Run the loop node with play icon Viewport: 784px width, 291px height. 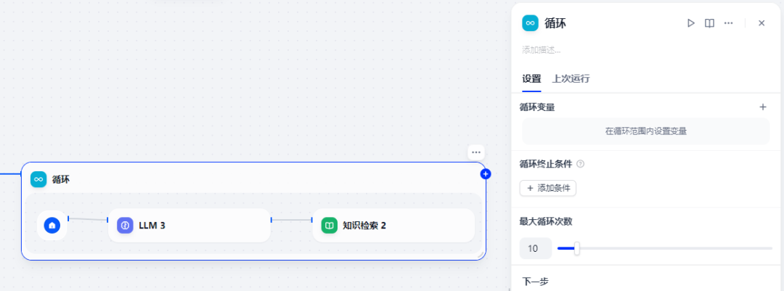click(x=691, y=23)
